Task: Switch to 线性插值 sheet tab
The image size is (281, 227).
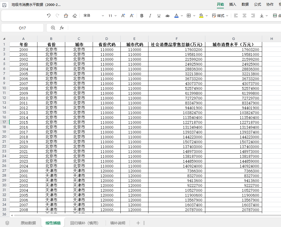Action: coord(53,223)
